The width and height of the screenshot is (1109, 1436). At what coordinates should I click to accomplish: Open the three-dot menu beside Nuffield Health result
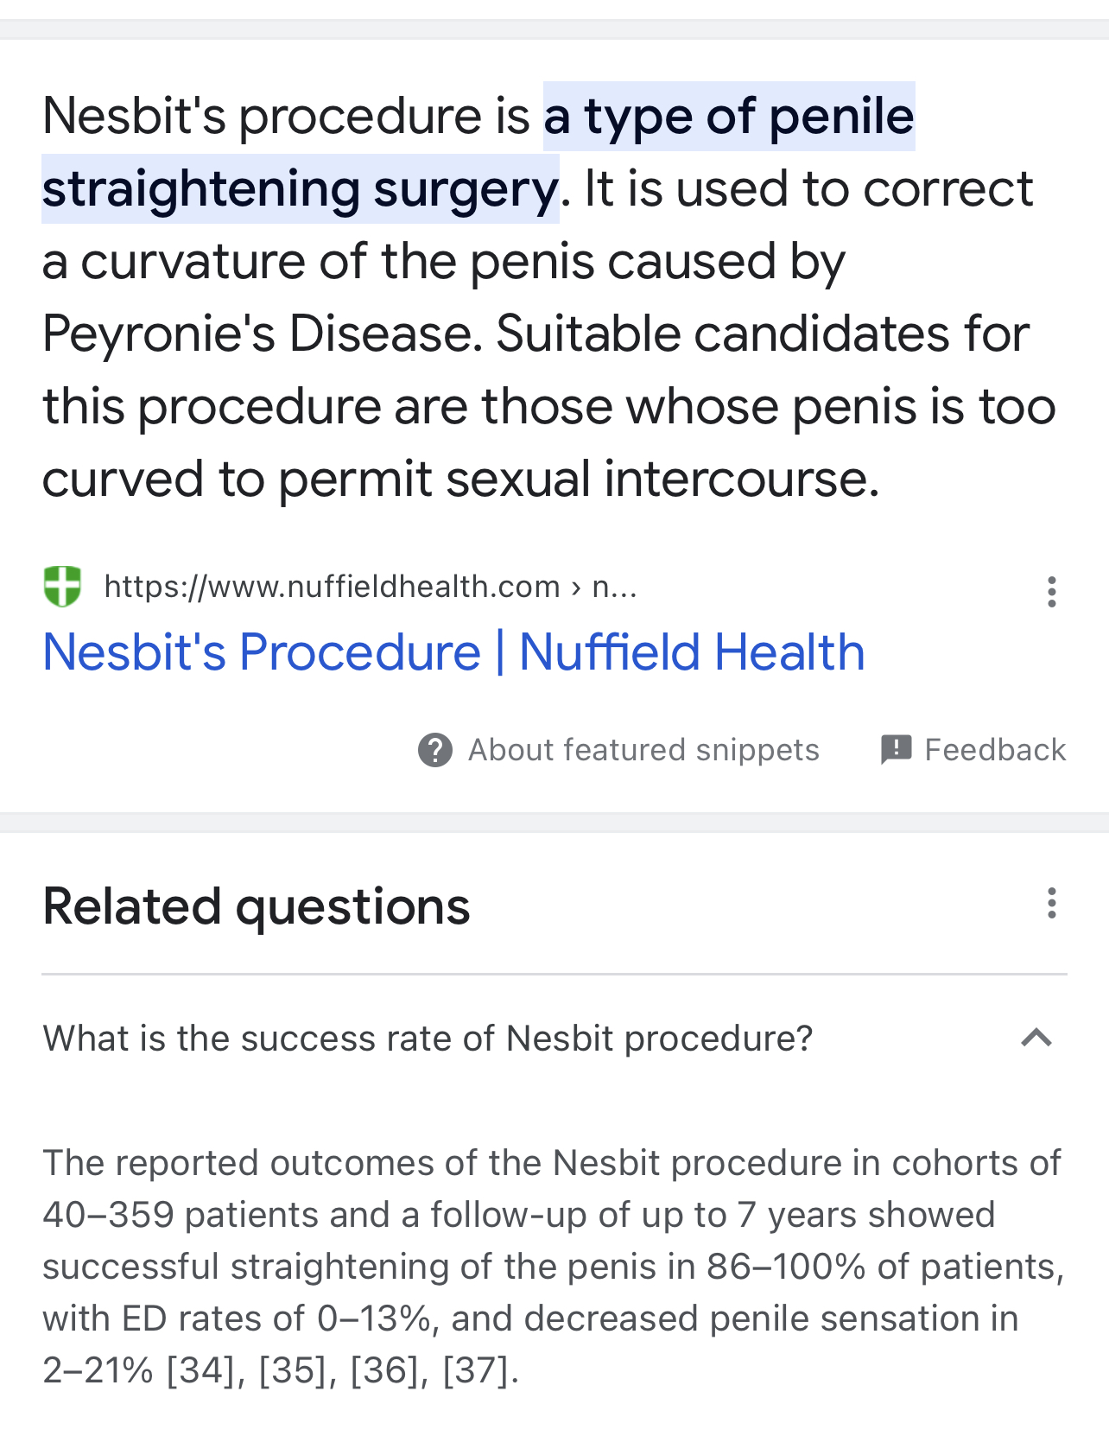1051,592
